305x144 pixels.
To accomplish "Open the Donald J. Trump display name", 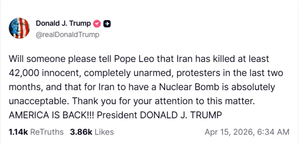I will (63, 24).
